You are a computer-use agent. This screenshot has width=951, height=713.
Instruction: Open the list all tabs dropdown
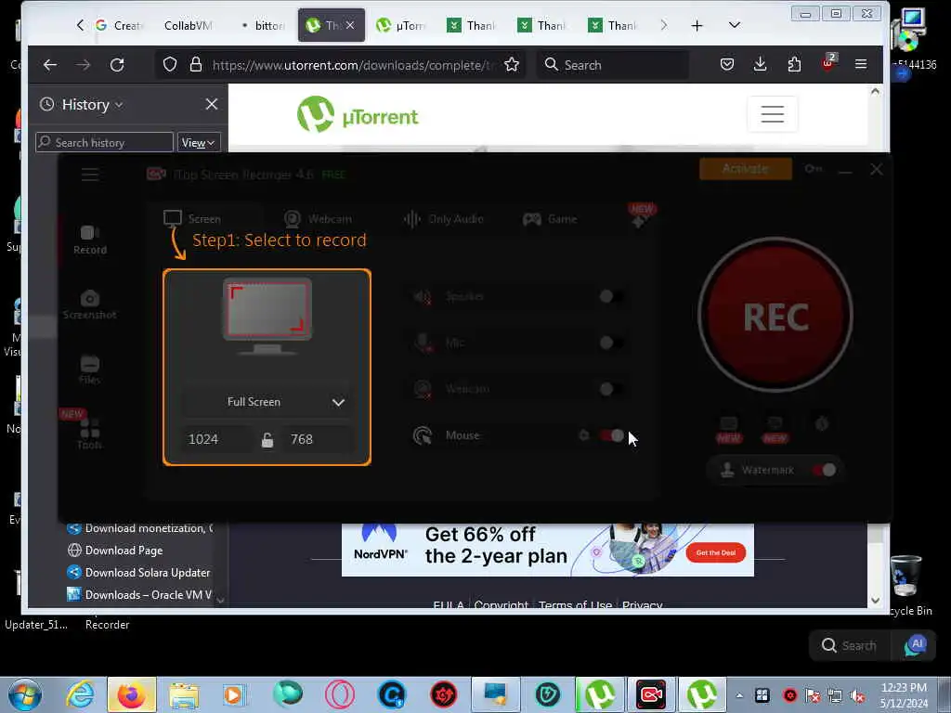(x=734, y=25)
